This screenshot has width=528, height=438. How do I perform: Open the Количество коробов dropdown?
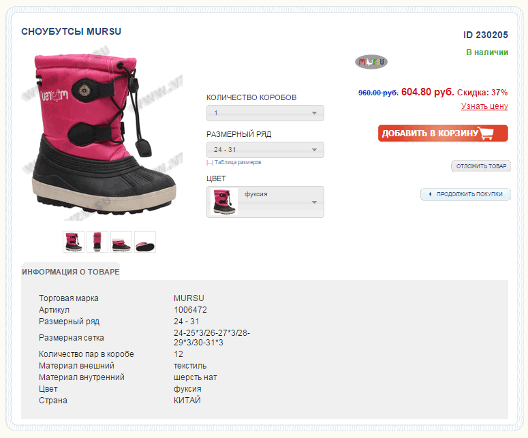click(x=265, y=113)
